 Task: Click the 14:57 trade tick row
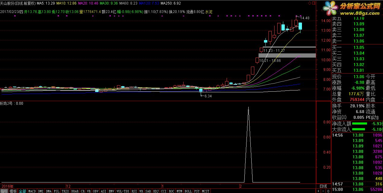(x=357, y=184)
